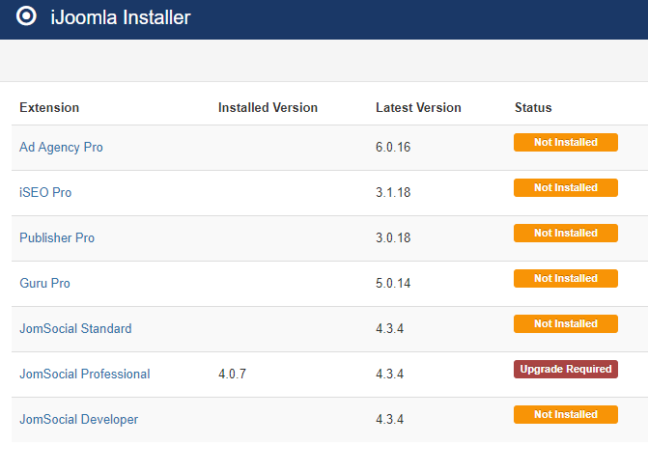Click Not Installed badge for Guru Pro

pos(566,278)
